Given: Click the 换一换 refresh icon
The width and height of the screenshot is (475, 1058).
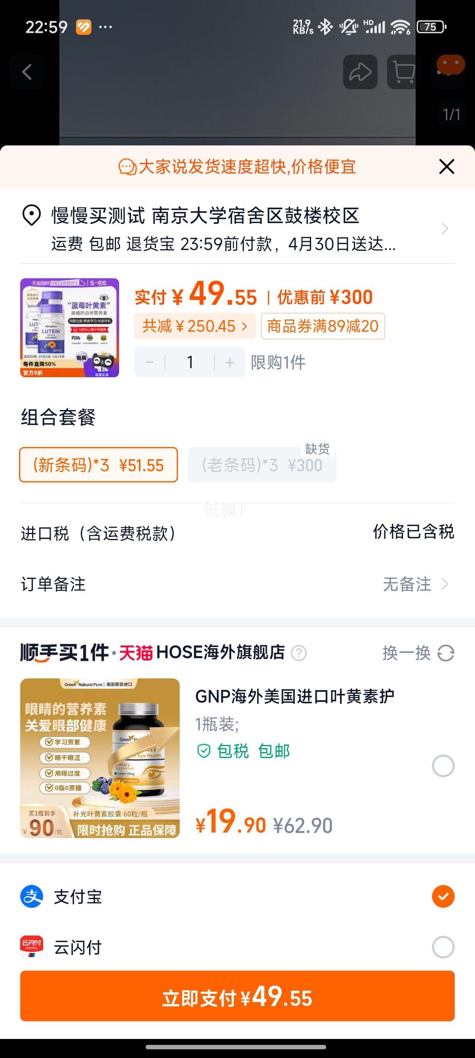Looking at the screenshot, I should coord(446,653).
